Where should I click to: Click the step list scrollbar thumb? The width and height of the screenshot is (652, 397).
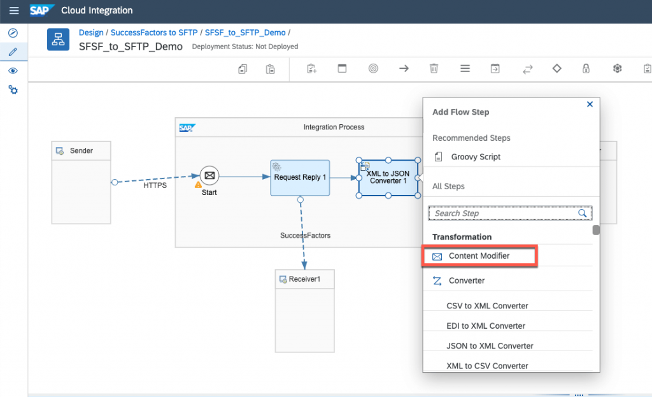[596, 229]
